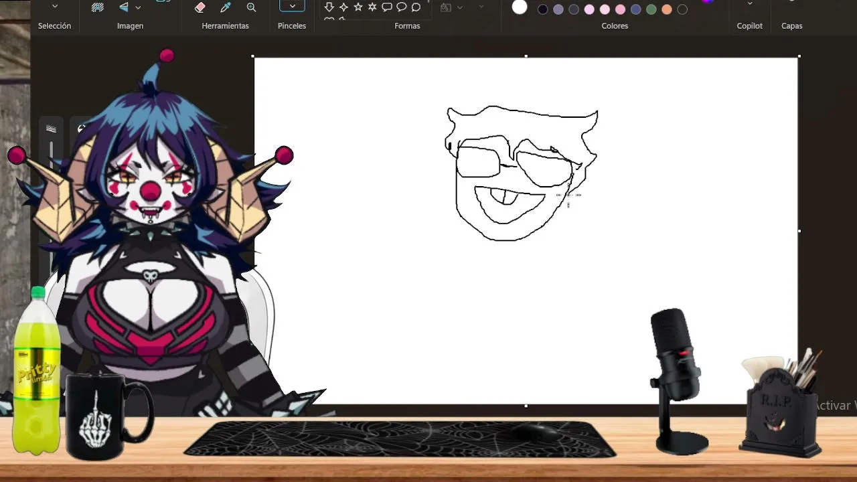Click the top-center canvas resize handle
Screen dimensions: 857x482
click(x=526, y=56)
